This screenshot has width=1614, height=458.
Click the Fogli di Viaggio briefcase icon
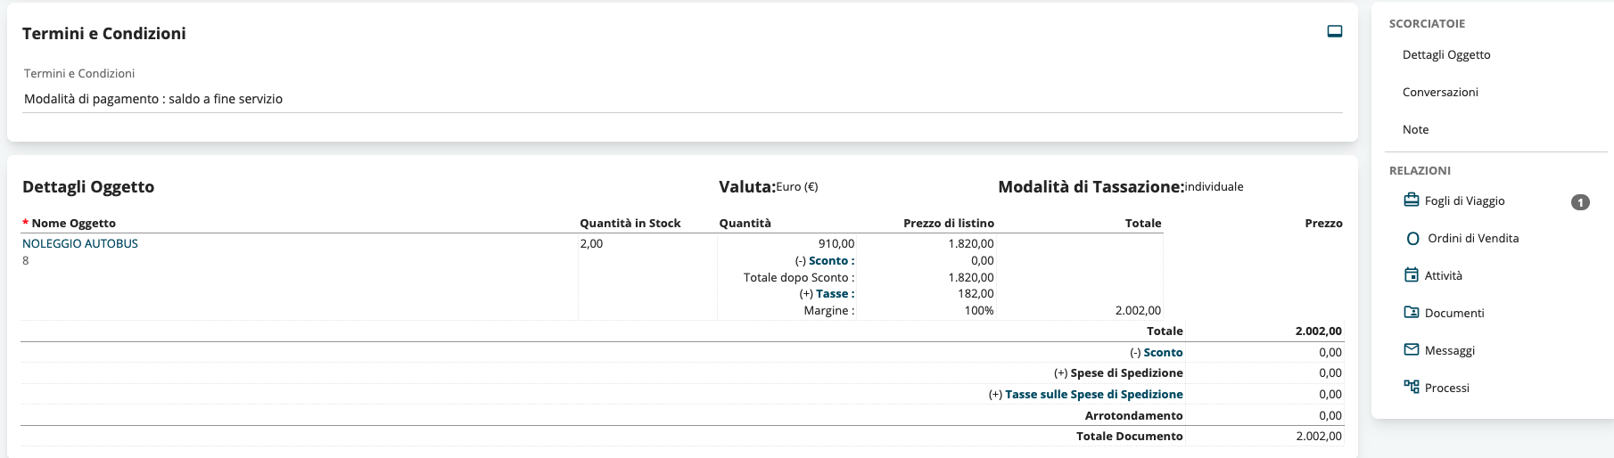[1412, 200]
